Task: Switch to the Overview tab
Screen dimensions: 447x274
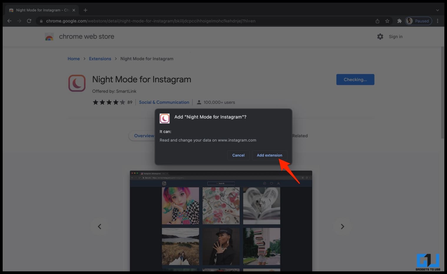Action: tap(144, 136)
